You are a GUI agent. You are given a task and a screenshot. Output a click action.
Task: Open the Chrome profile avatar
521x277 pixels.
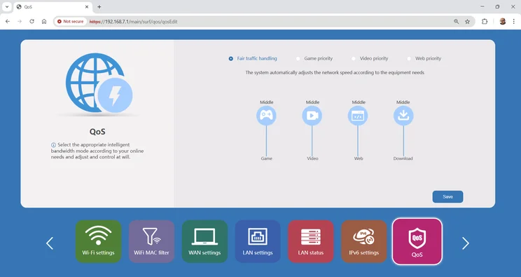pyautogui.click(x=502, y=21)
